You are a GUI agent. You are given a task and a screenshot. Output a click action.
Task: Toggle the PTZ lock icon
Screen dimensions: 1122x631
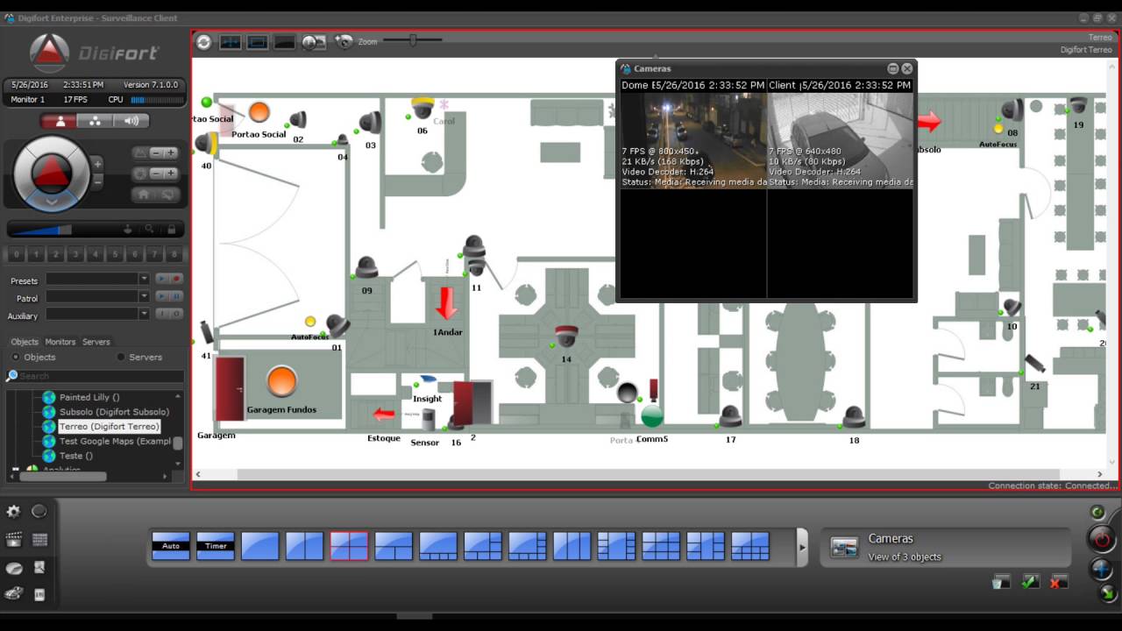172,229
